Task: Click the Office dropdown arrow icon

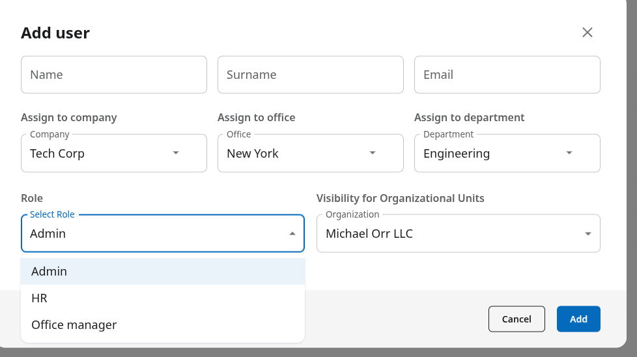Action: click(x=373, y=153)
